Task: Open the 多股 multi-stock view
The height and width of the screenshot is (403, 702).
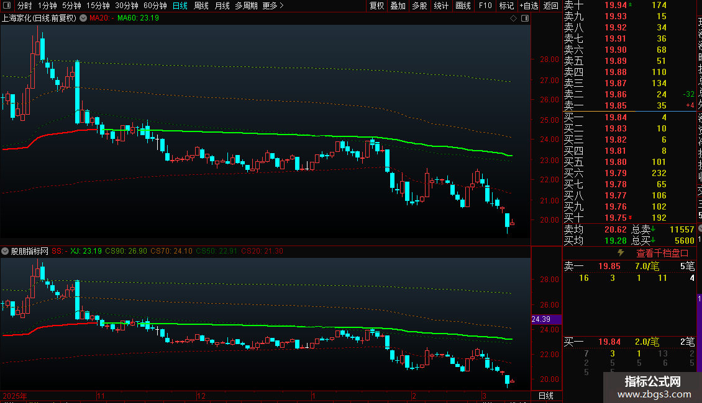Action: pos(419,6)
